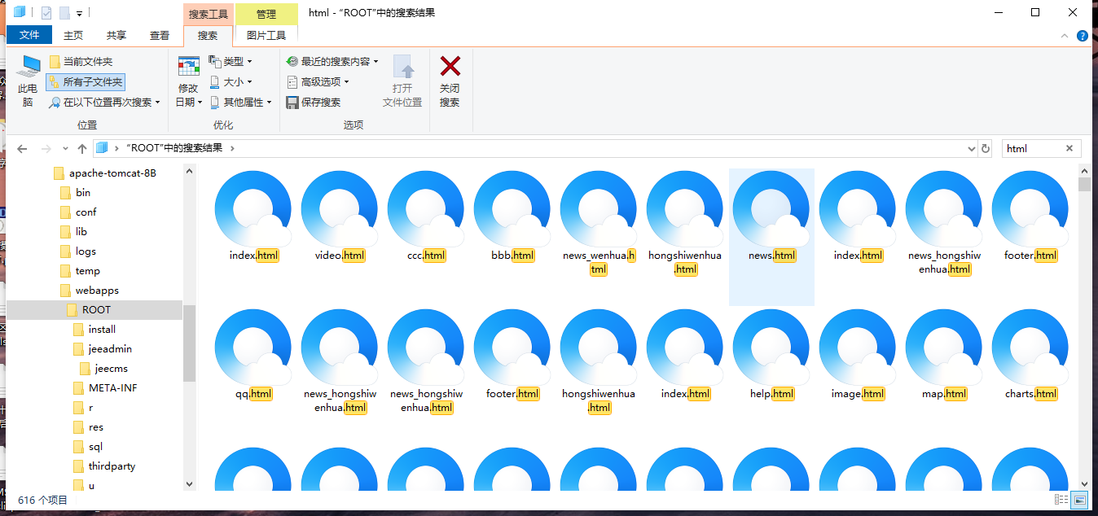Viewport: 1098px width, 516px height.
Task: Click the address bar path text
Action: (174, 148)
